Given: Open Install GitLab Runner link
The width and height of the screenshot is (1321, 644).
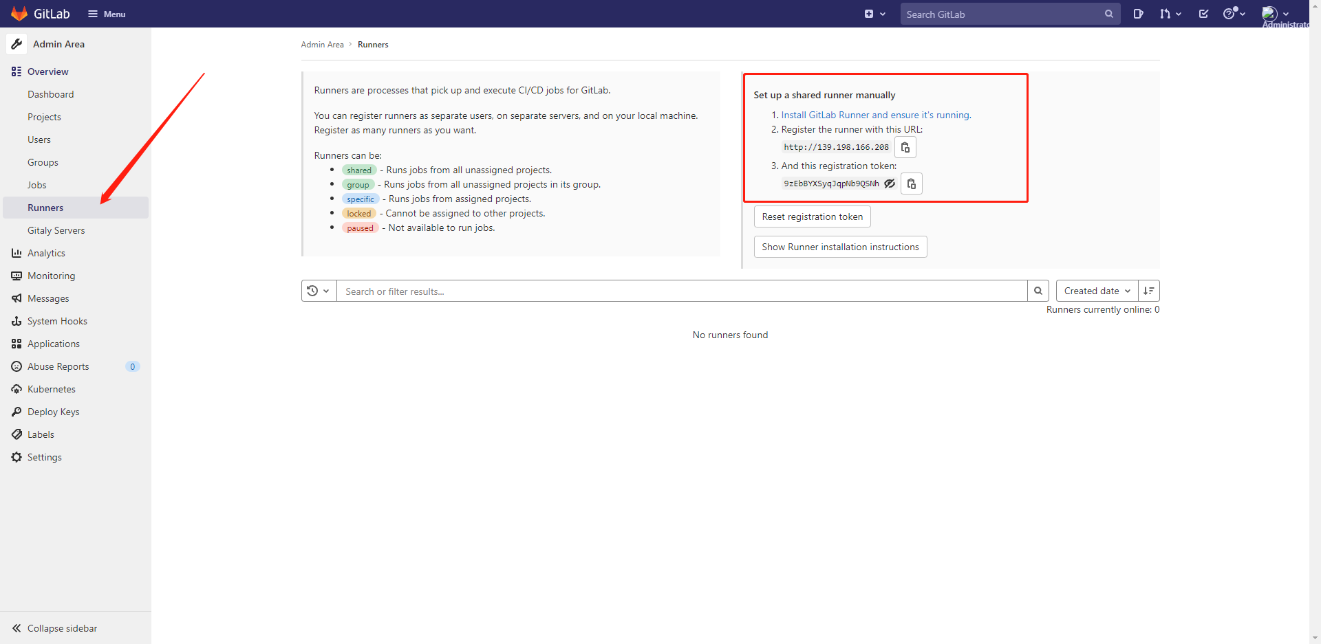Looking at the screenshot, I should pos(876,115).
